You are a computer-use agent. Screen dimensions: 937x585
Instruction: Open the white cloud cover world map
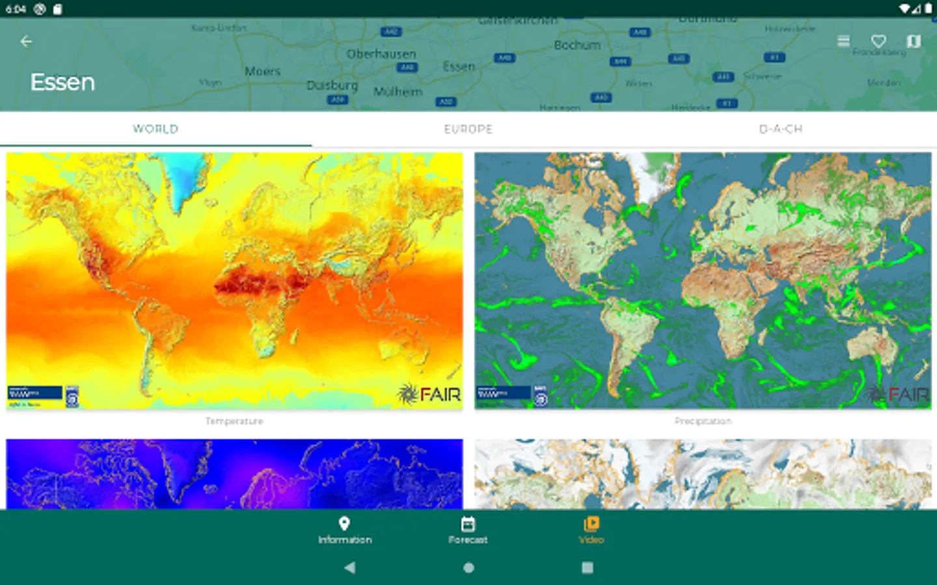click(x=703, y=474)
